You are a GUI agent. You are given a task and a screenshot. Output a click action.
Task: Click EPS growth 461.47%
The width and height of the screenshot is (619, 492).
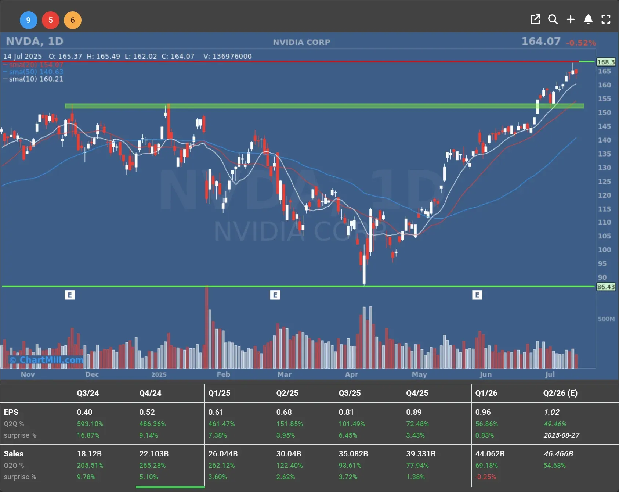click(221, 424)
